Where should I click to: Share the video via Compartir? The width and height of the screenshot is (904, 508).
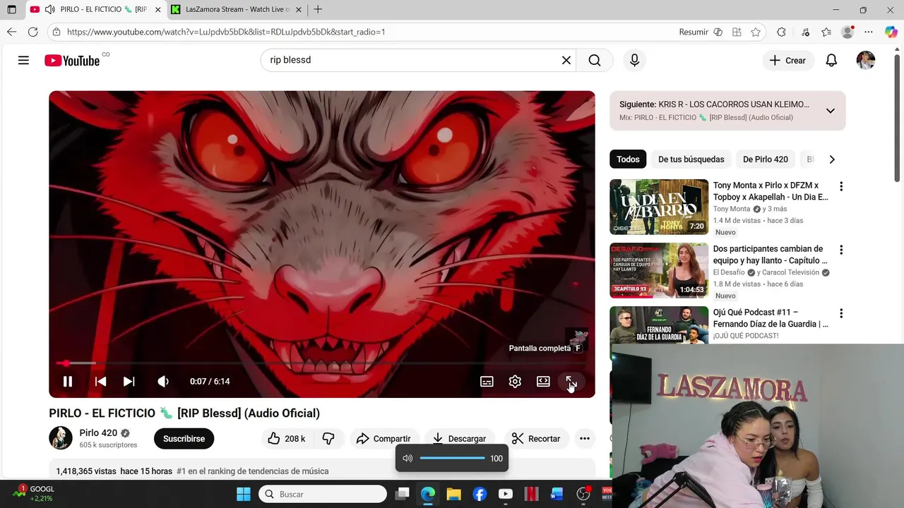(x=383, y=438)
